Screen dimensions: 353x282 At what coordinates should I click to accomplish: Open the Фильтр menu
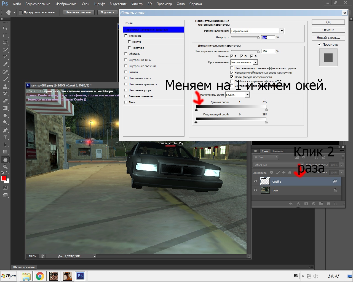137,4
